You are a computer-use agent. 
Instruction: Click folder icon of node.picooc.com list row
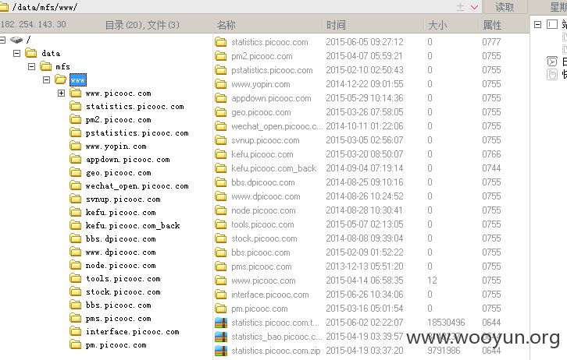coord(220,210)
